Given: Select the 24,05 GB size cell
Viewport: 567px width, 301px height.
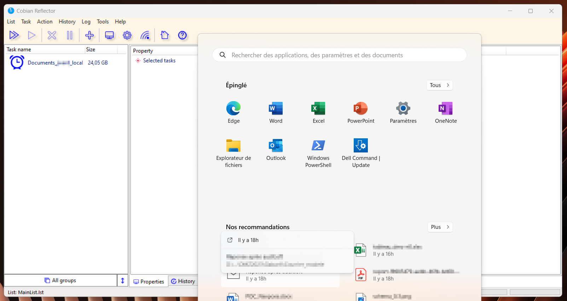Looking at the screenshot, I should click(x=98, y=63).
